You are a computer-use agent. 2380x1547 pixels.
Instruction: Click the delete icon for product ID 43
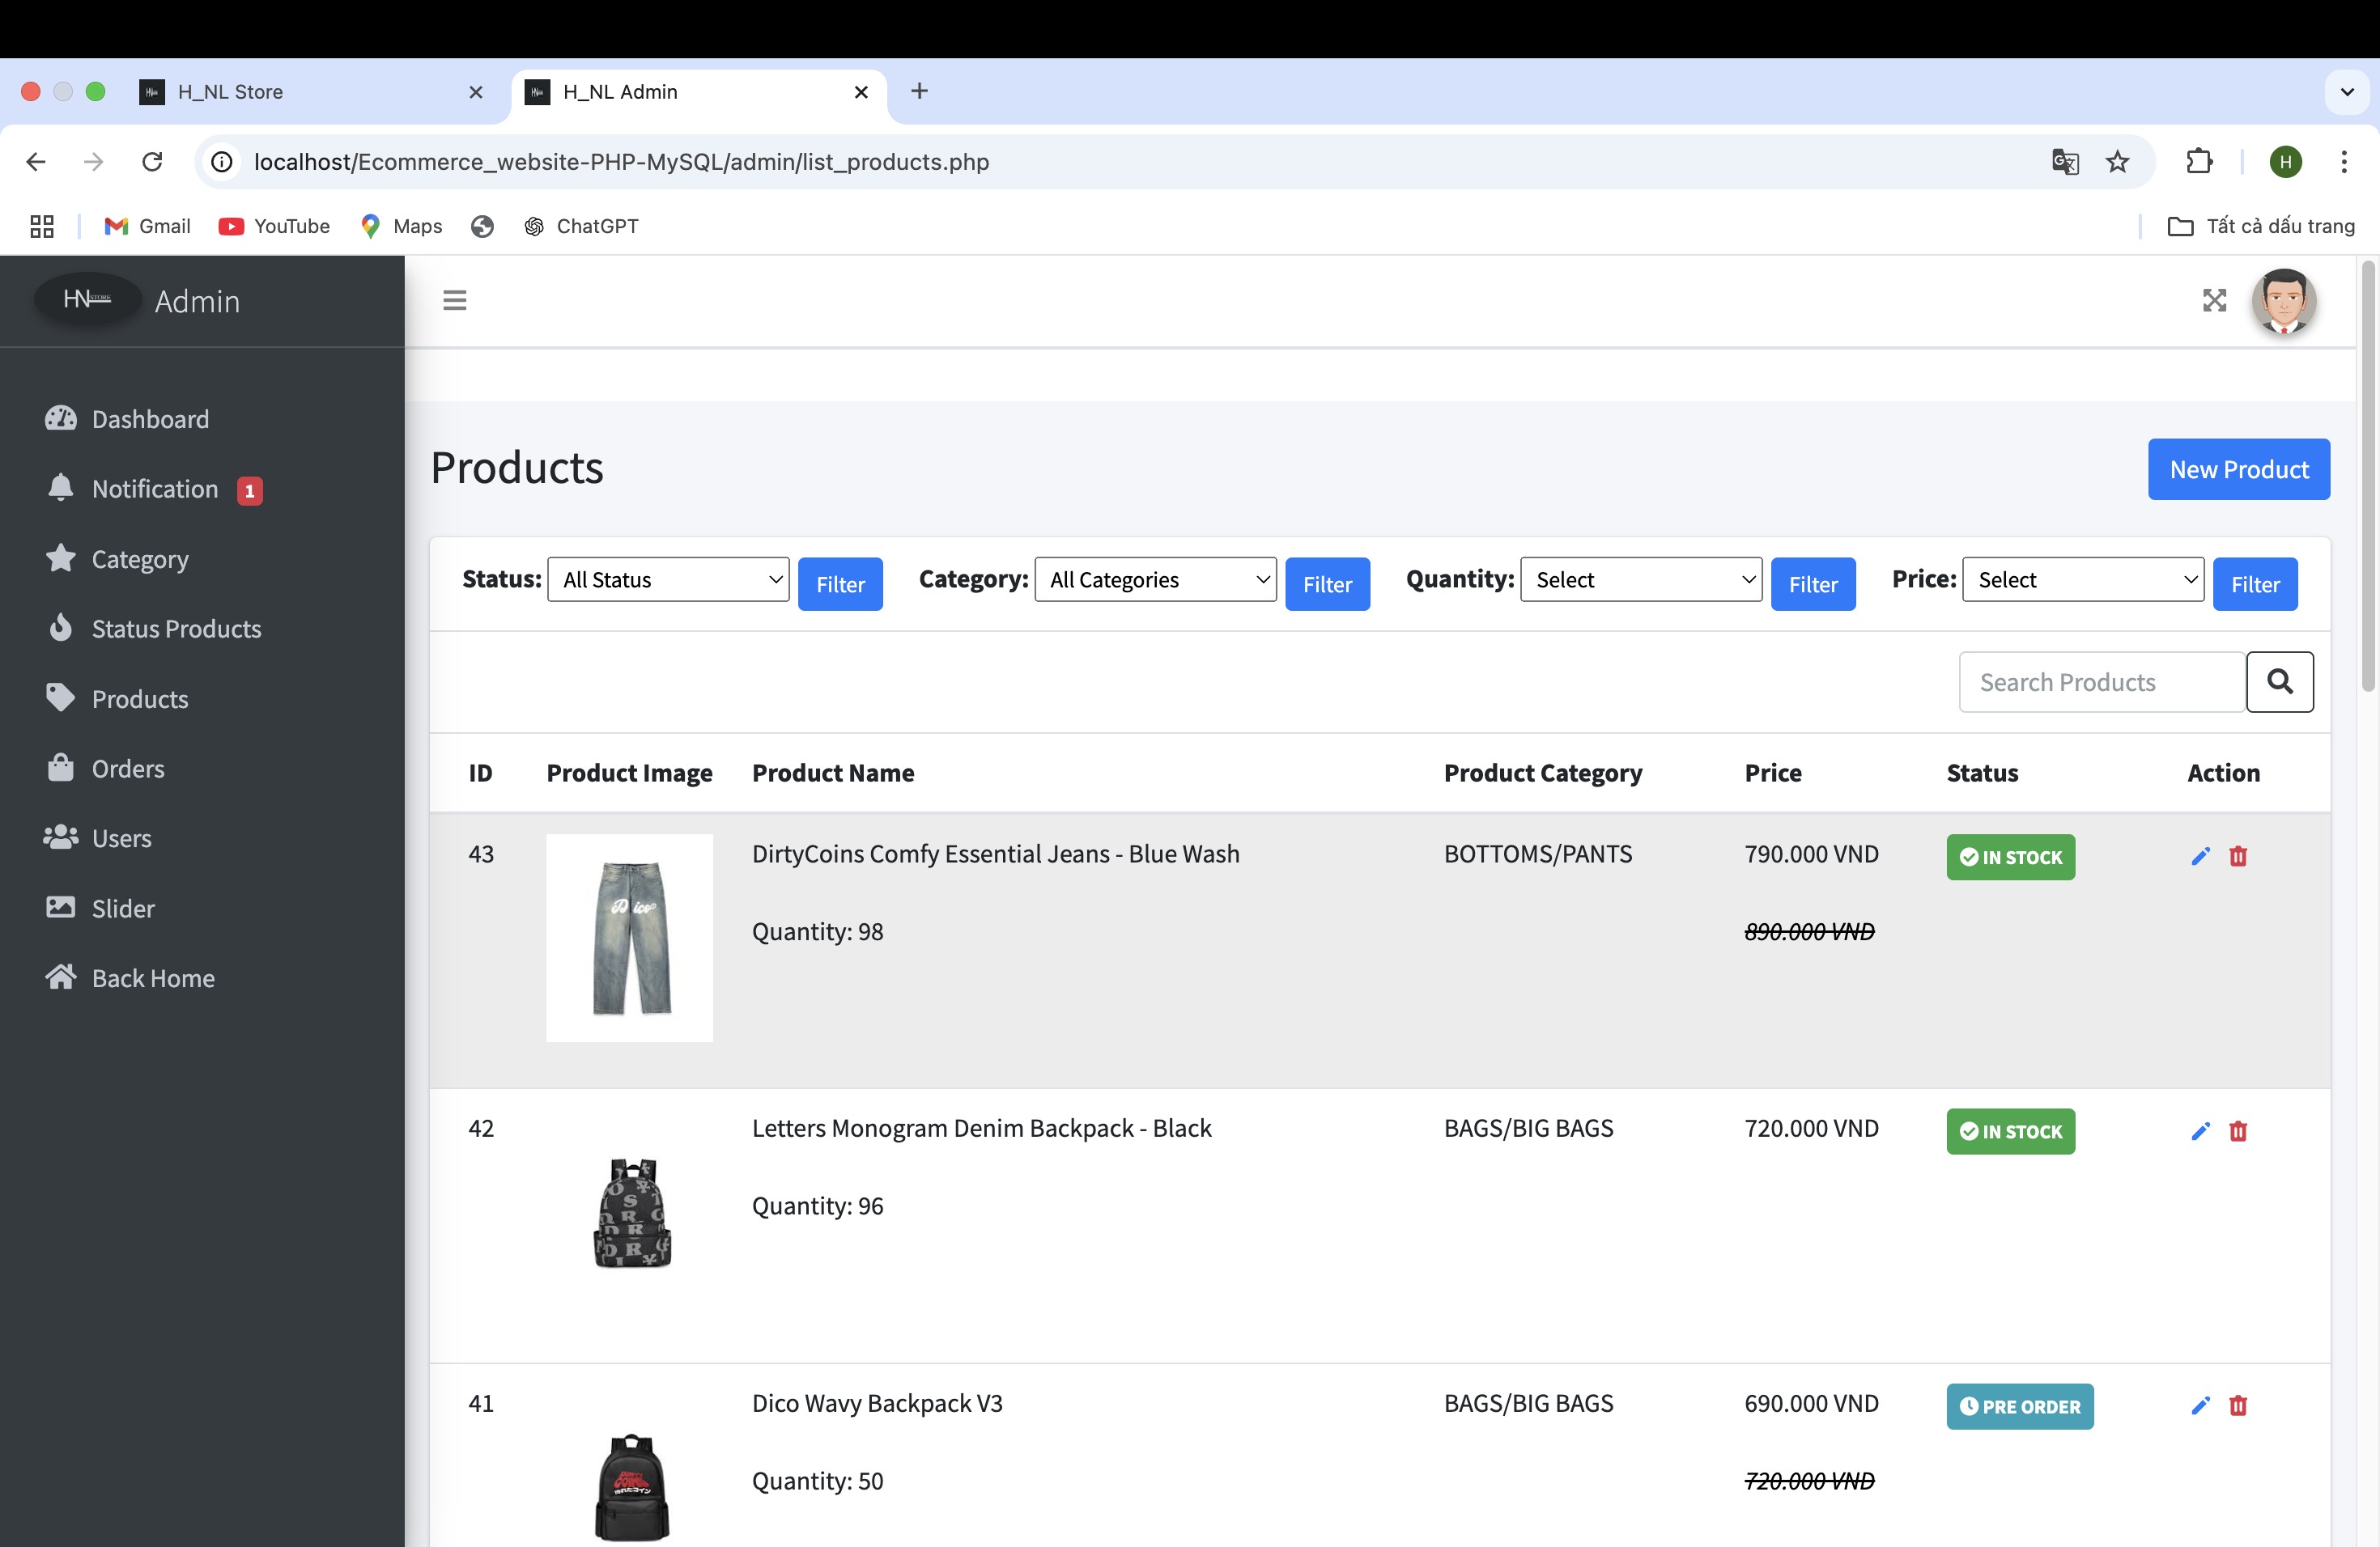2239,855
